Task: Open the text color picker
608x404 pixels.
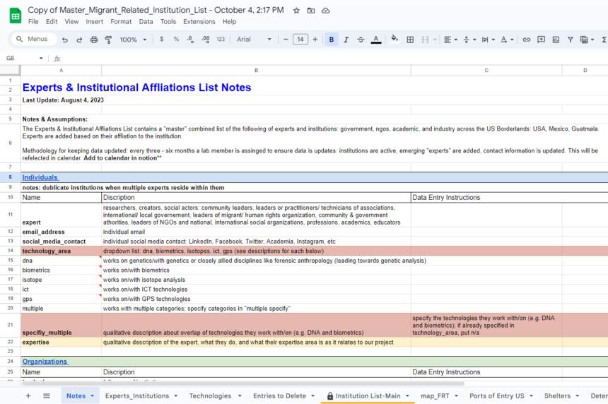Action: pyautogui.click(x=375, y=40)
